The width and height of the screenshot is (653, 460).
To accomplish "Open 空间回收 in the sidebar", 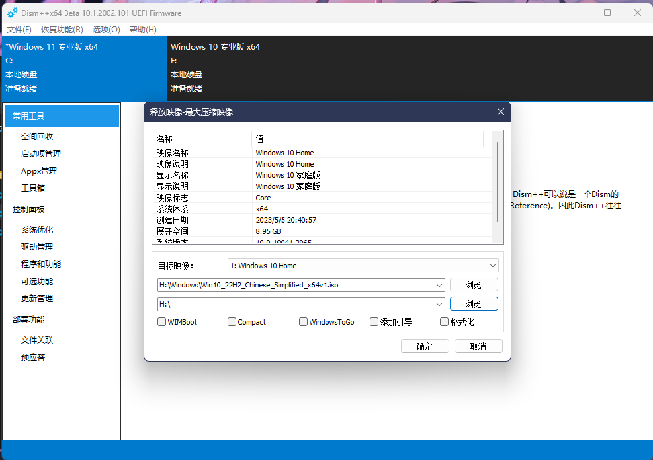I will (x=37, y=136).
